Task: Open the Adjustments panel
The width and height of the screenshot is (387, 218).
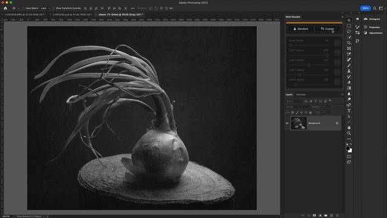Action: (372, 33)
